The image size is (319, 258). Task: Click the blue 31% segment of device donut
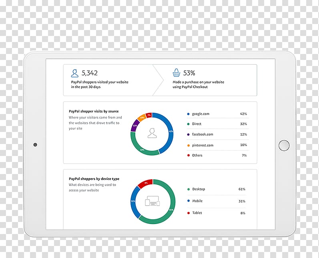[x=133, y=201]
